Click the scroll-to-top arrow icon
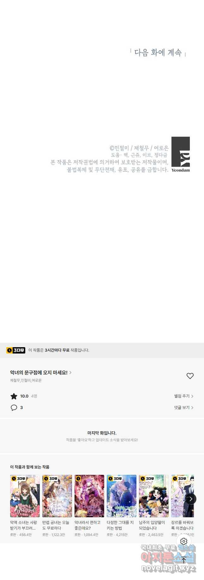The width and height of the screenshot is (204, 580). 184,560
